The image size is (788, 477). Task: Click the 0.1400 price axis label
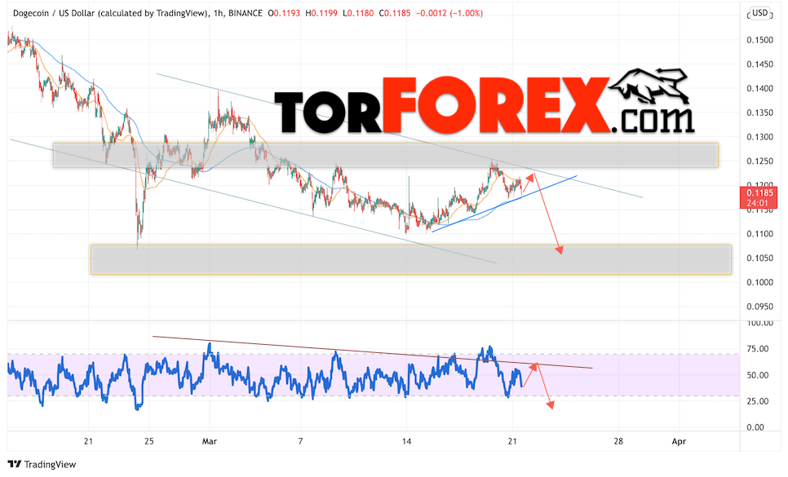tap(759, 88)
